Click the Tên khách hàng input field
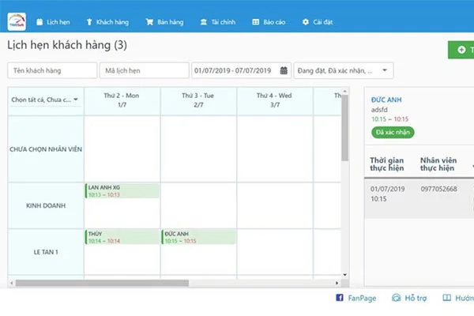 click(51, 70)
